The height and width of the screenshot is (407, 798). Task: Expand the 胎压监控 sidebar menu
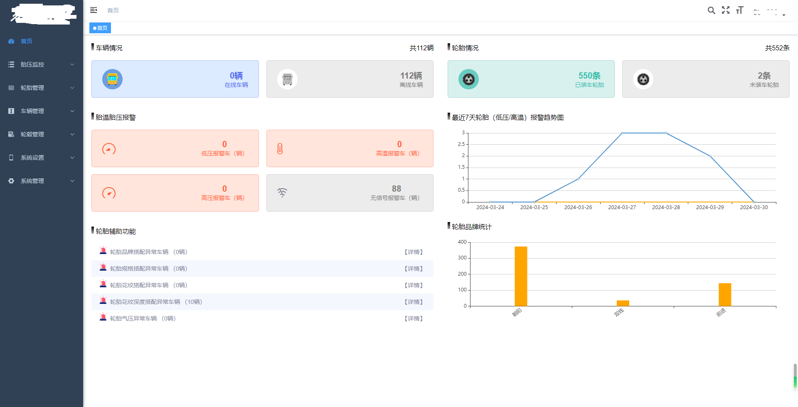tap(41, 64)
